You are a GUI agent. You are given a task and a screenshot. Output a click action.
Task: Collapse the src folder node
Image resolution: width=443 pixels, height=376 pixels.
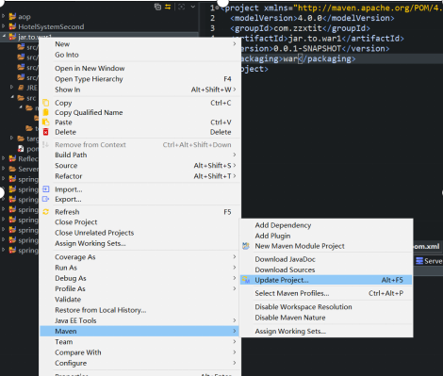[12, 97]
